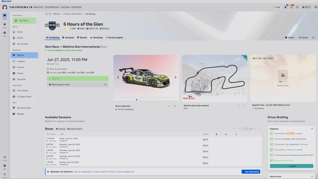Collapse the Eligibility section chevron
Screen dimensions: 318x179
click(x=312, y=129)
